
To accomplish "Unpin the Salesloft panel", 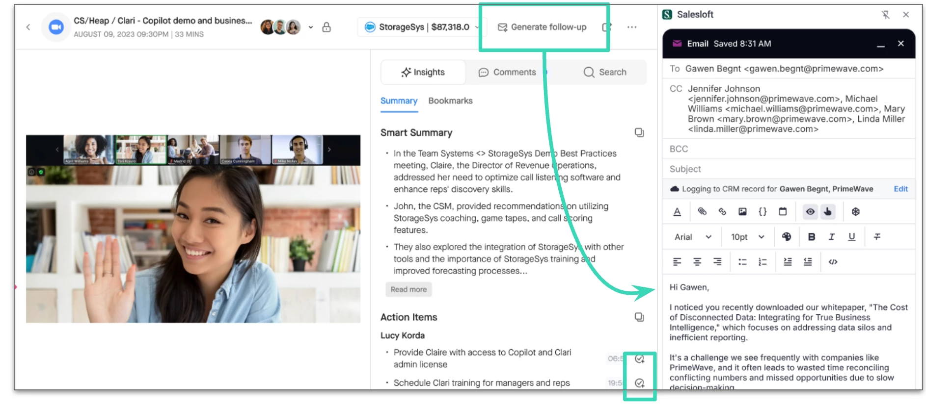I will pyautogui.click(x=885, y=15).
